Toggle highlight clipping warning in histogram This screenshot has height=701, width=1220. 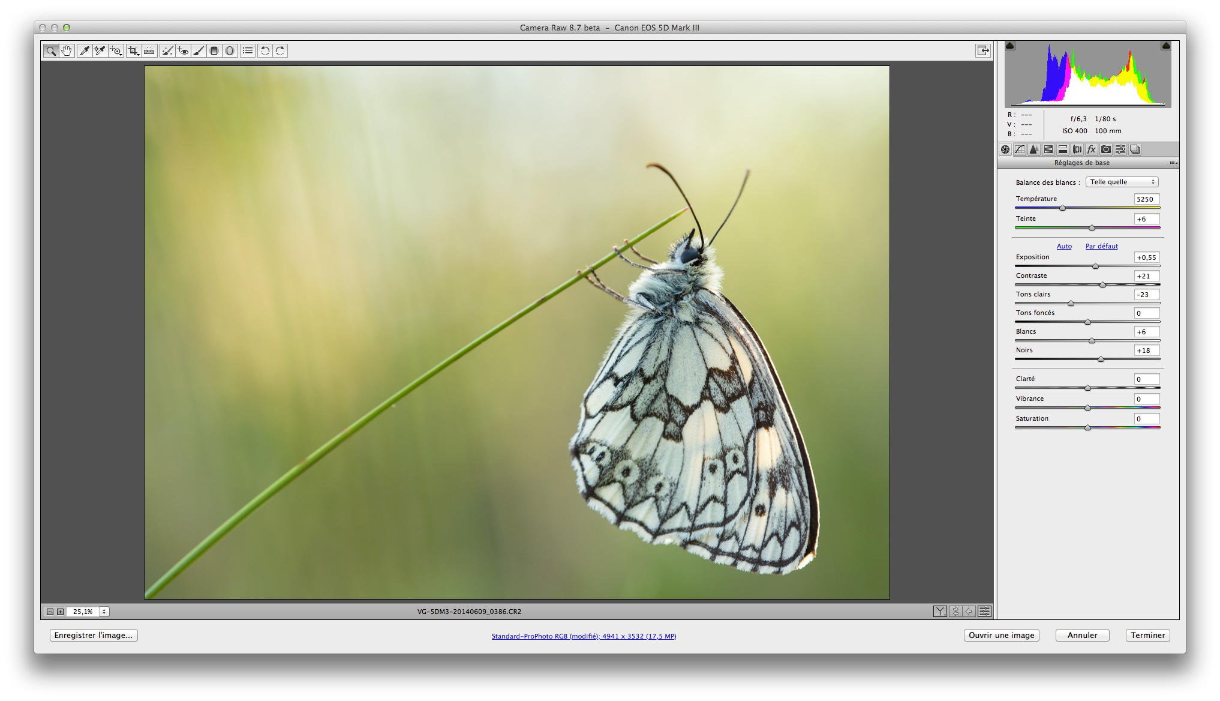(1166, 46)
